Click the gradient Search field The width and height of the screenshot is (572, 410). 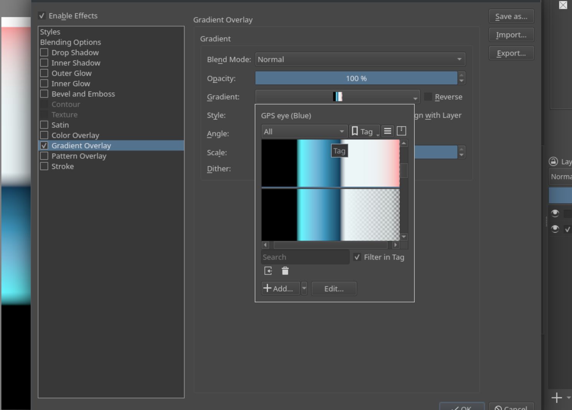click(x=305, y=257)
